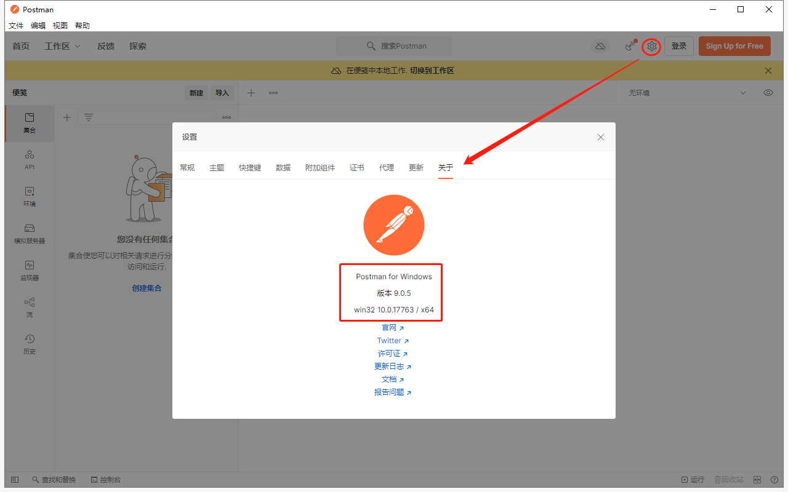Select the 关于 settings tab
This screenshot has width=788, height=492.
[x=446, y=167]
